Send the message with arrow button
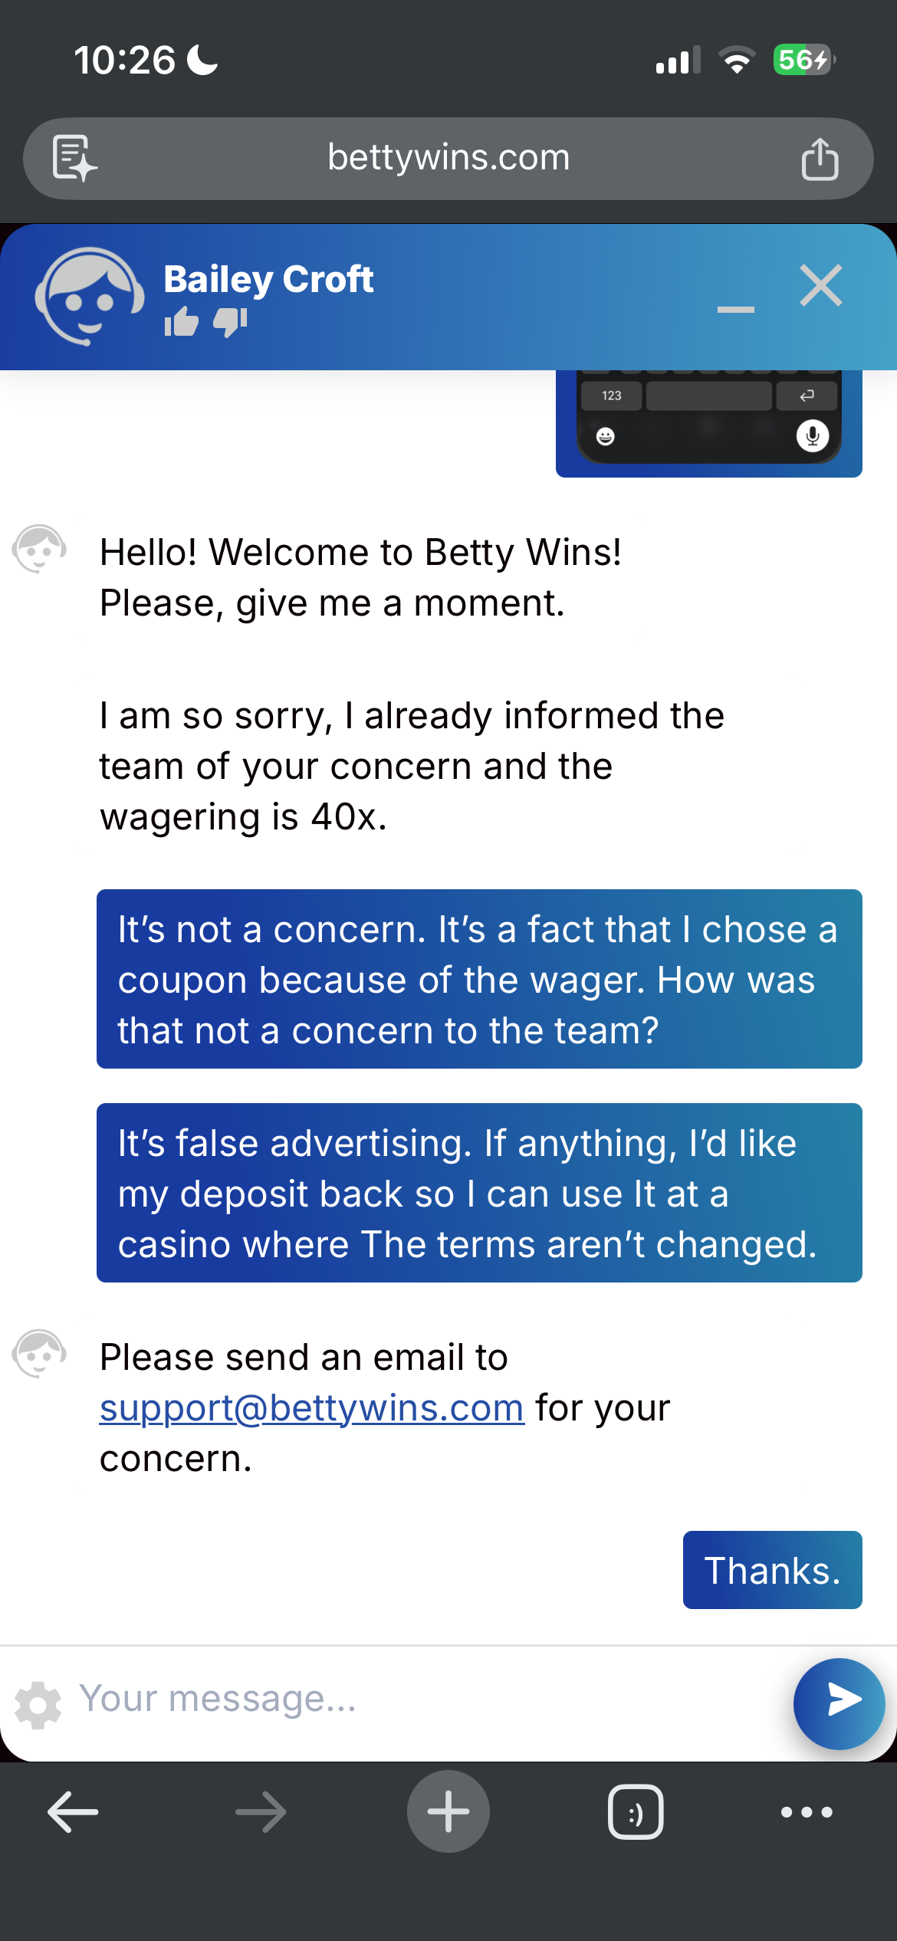This screenshot has width=897, height=1941. pos(839,1703)
